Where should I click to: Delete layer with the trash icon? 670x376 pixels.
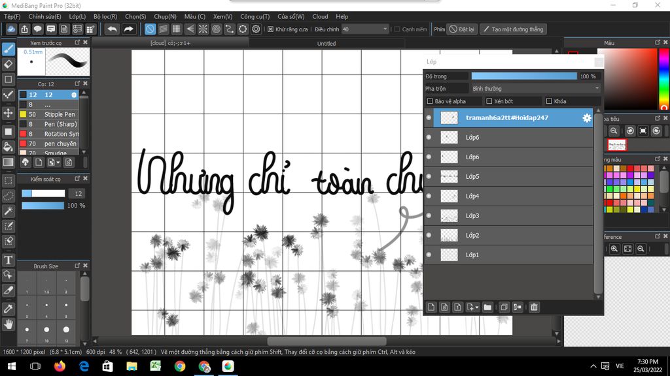pos(534,307)
